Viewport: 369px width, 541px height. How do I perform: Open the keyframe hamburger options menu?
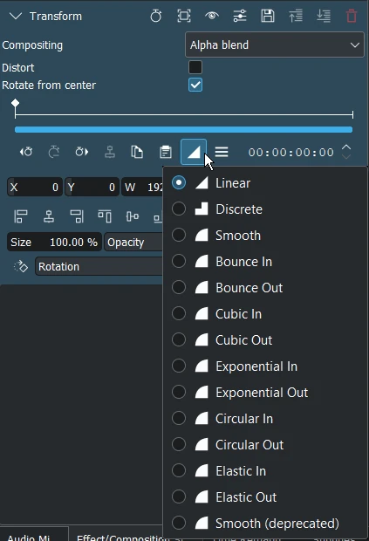[x=222, y=152]
